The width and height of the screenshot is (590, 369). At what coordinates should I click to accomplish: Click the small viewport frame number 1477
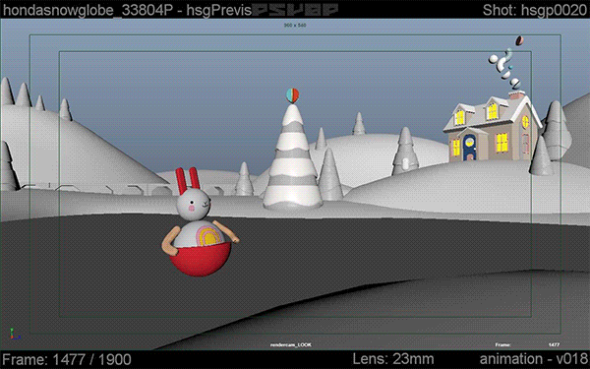pos(554,344)
